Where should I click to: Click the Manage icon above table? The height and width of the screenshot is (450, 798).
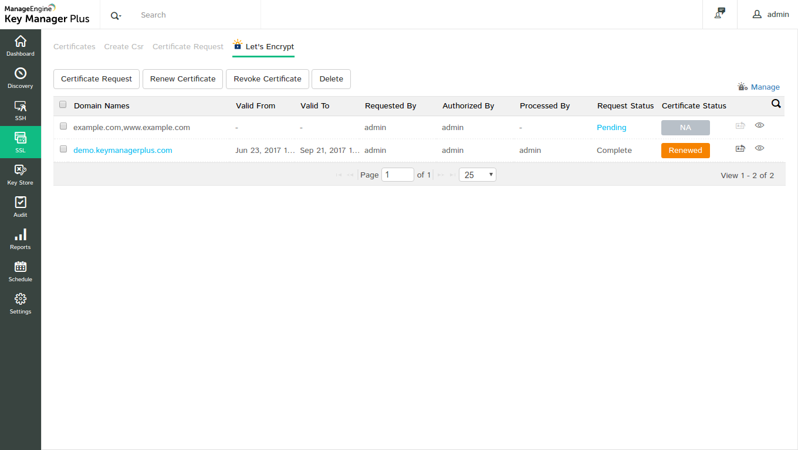point(743,87)
